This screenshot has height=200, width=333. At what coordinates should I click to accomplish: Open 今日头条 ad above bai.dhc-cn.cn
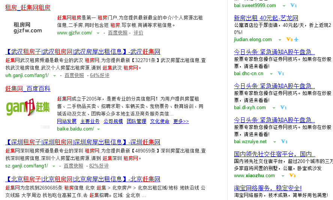[274, 52]
